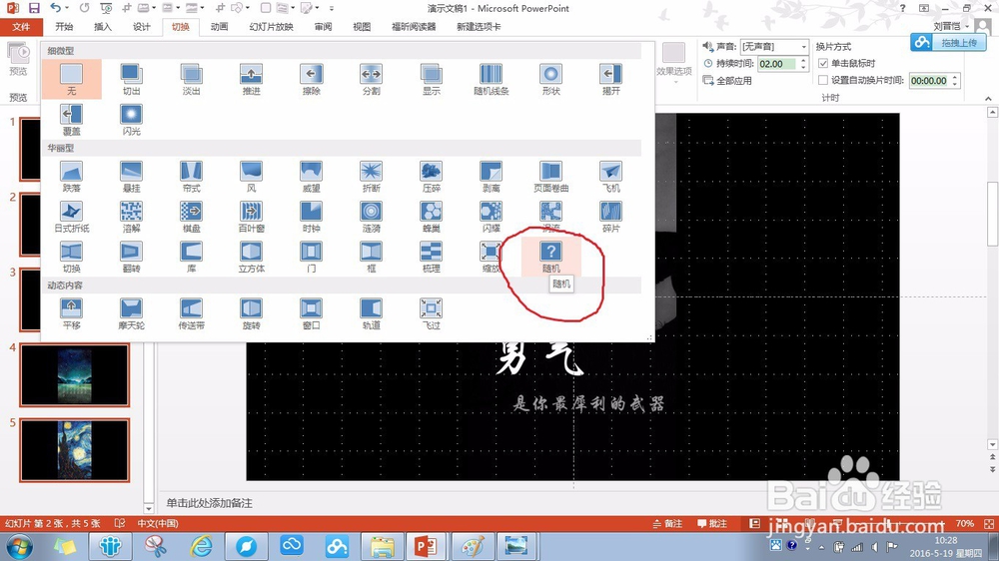This screenshot has width=999, height=561.
Task: Apply the 揭开 uncover transition
Action: (x=610, y=79)
